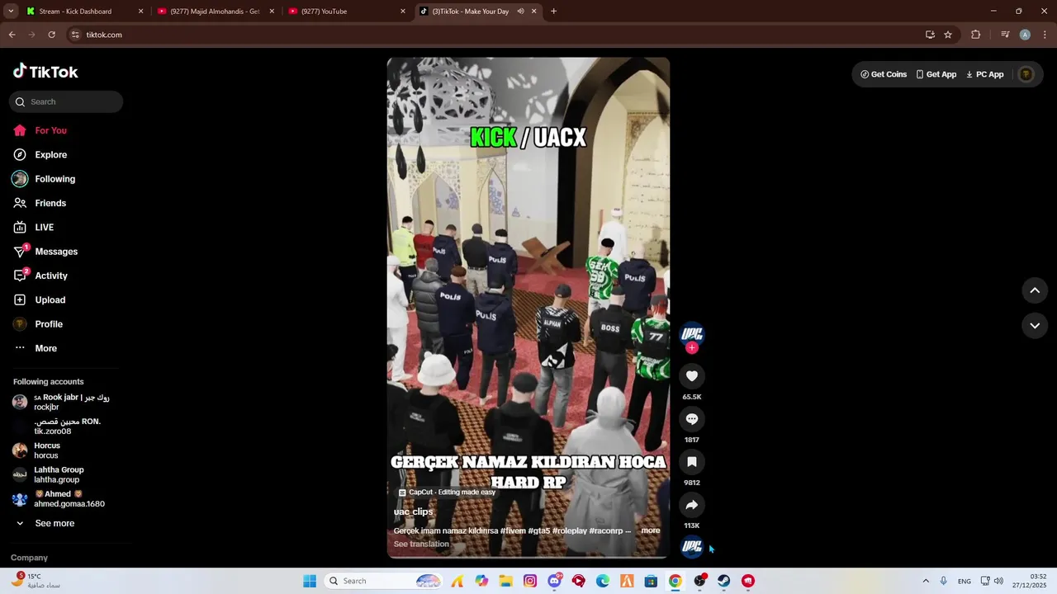Click the tiktok.com address bar

point(495,35)
